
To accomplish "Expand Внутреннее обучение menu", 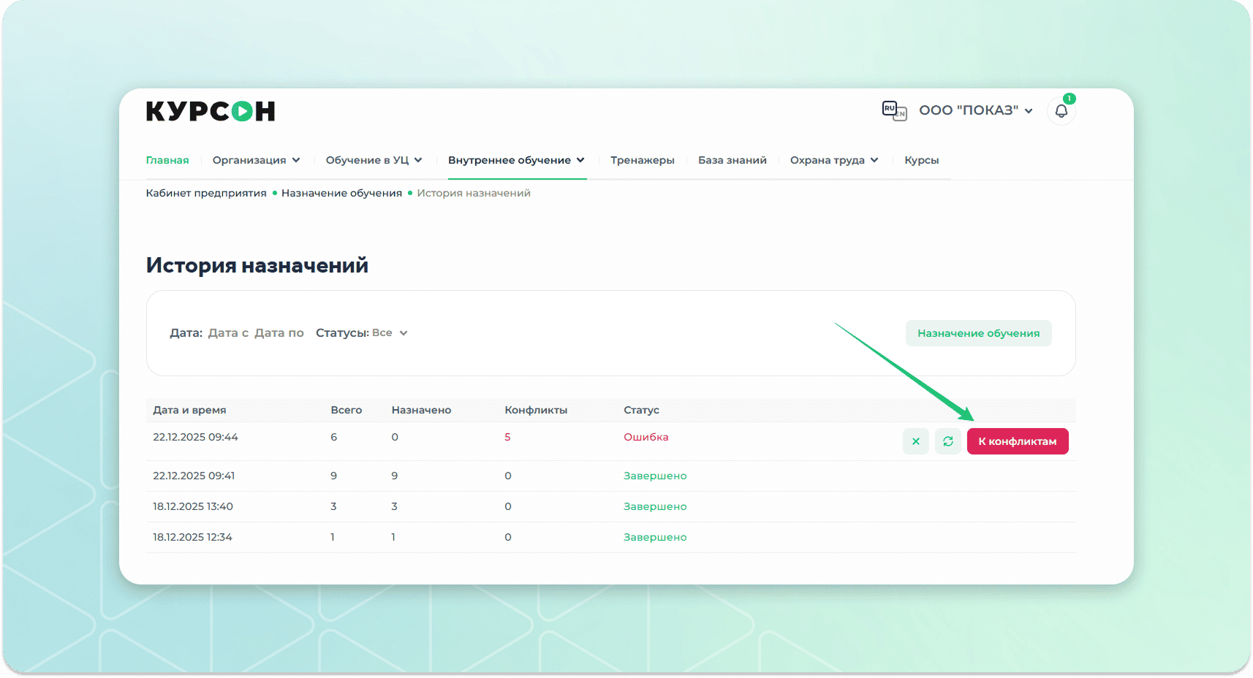I will point(516,160).
